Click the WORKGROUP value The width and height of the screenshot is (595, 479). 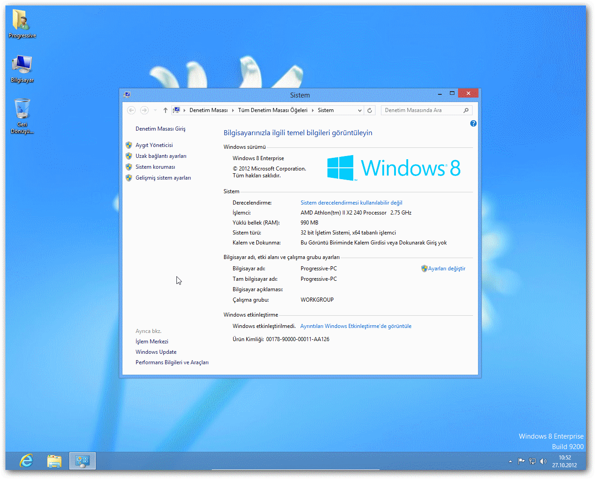[x=317, y=300]
